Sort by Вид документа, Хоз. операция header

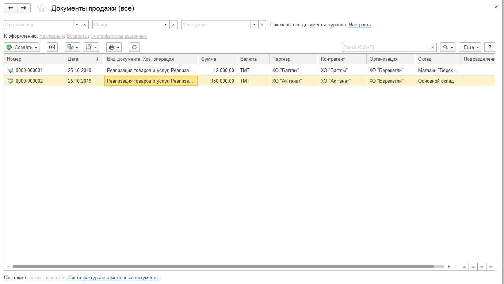(x=151, y=59)
